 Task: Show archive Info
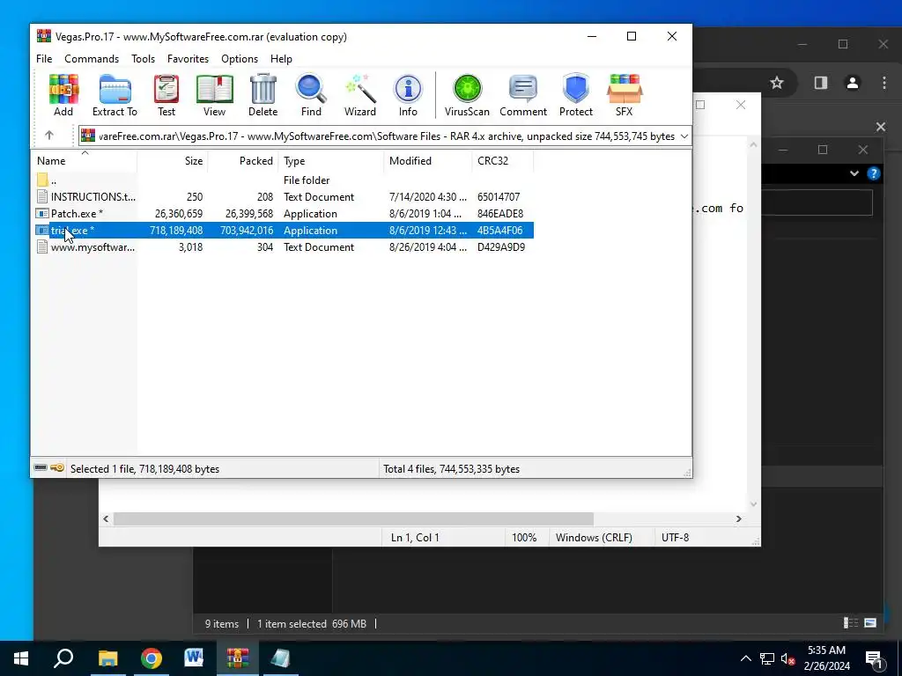408,95
